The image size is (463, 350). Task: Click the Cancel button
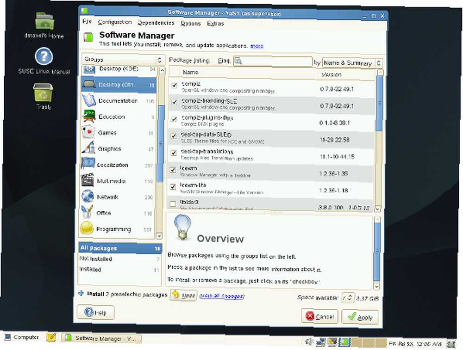319,316
